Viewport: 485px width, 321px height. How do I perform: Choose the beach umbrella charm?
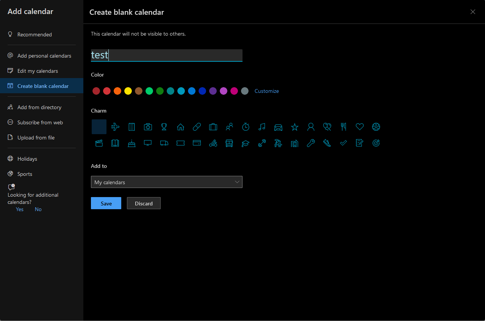278,143
